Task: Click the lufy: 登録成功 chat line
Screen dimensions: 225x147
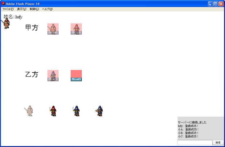Action: (188, 126)
